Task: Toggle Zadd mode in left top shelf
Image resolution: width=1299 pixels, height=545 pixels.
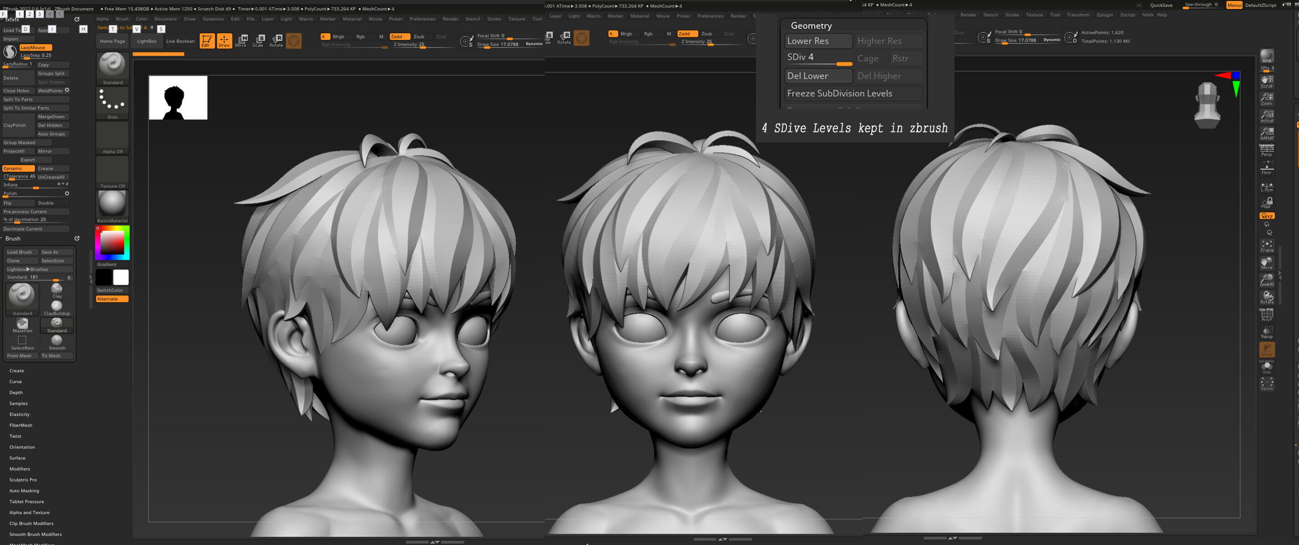Action: click(x=399, y=36)
